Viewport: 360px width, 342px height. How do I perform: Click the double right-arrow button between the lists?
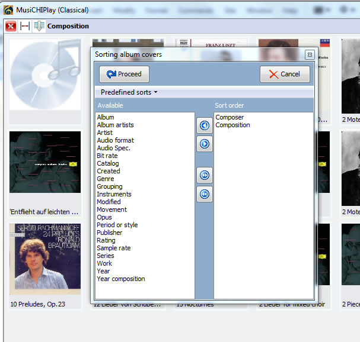(205, 175)
